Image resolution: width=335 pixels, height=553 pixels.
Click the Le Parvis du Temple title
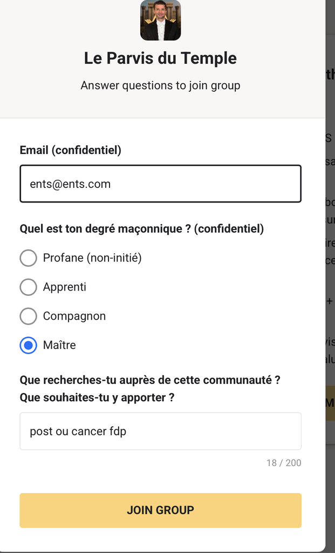point(160,58)
